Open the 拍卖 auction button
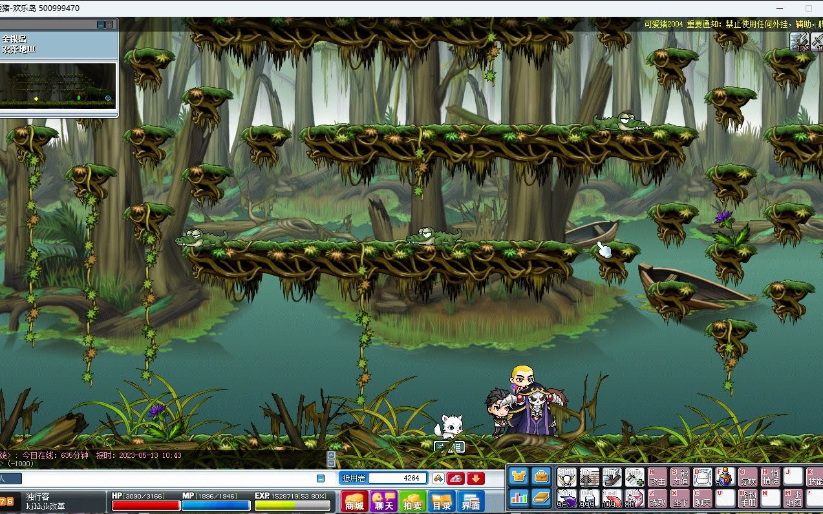 pos(413,502)
